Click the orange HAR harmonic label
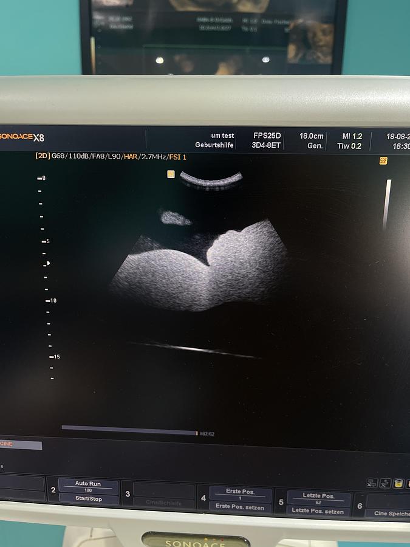Image resolution: width=410 pixels, height=547 pixels. [x=131, y=157]
